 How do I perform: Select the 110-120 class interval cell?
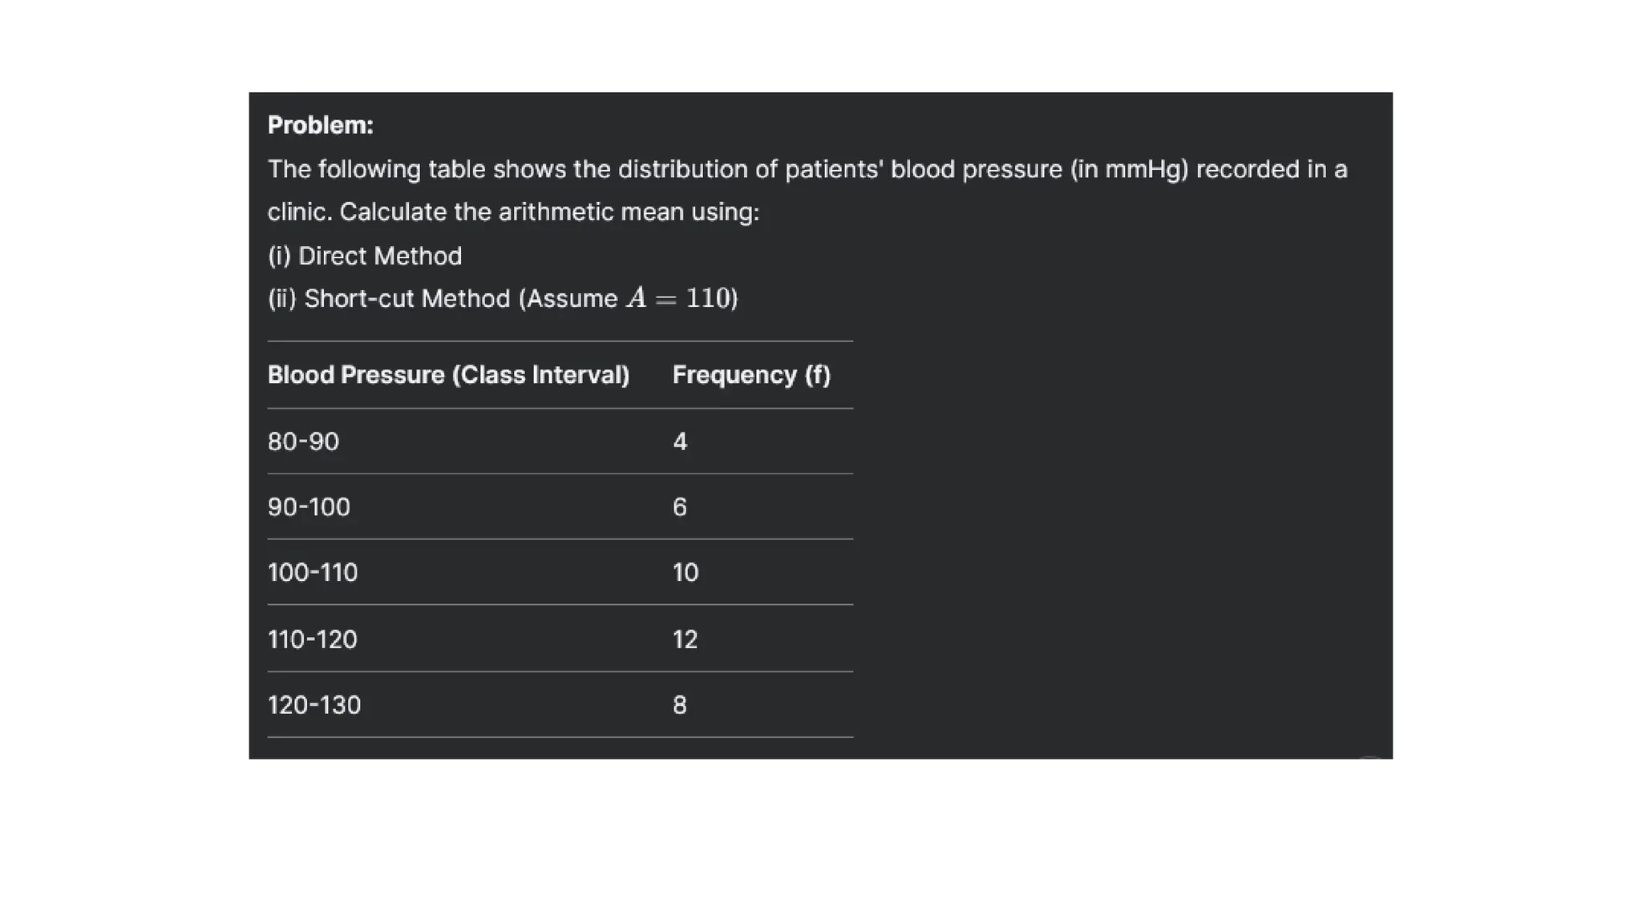coord(313,639)
